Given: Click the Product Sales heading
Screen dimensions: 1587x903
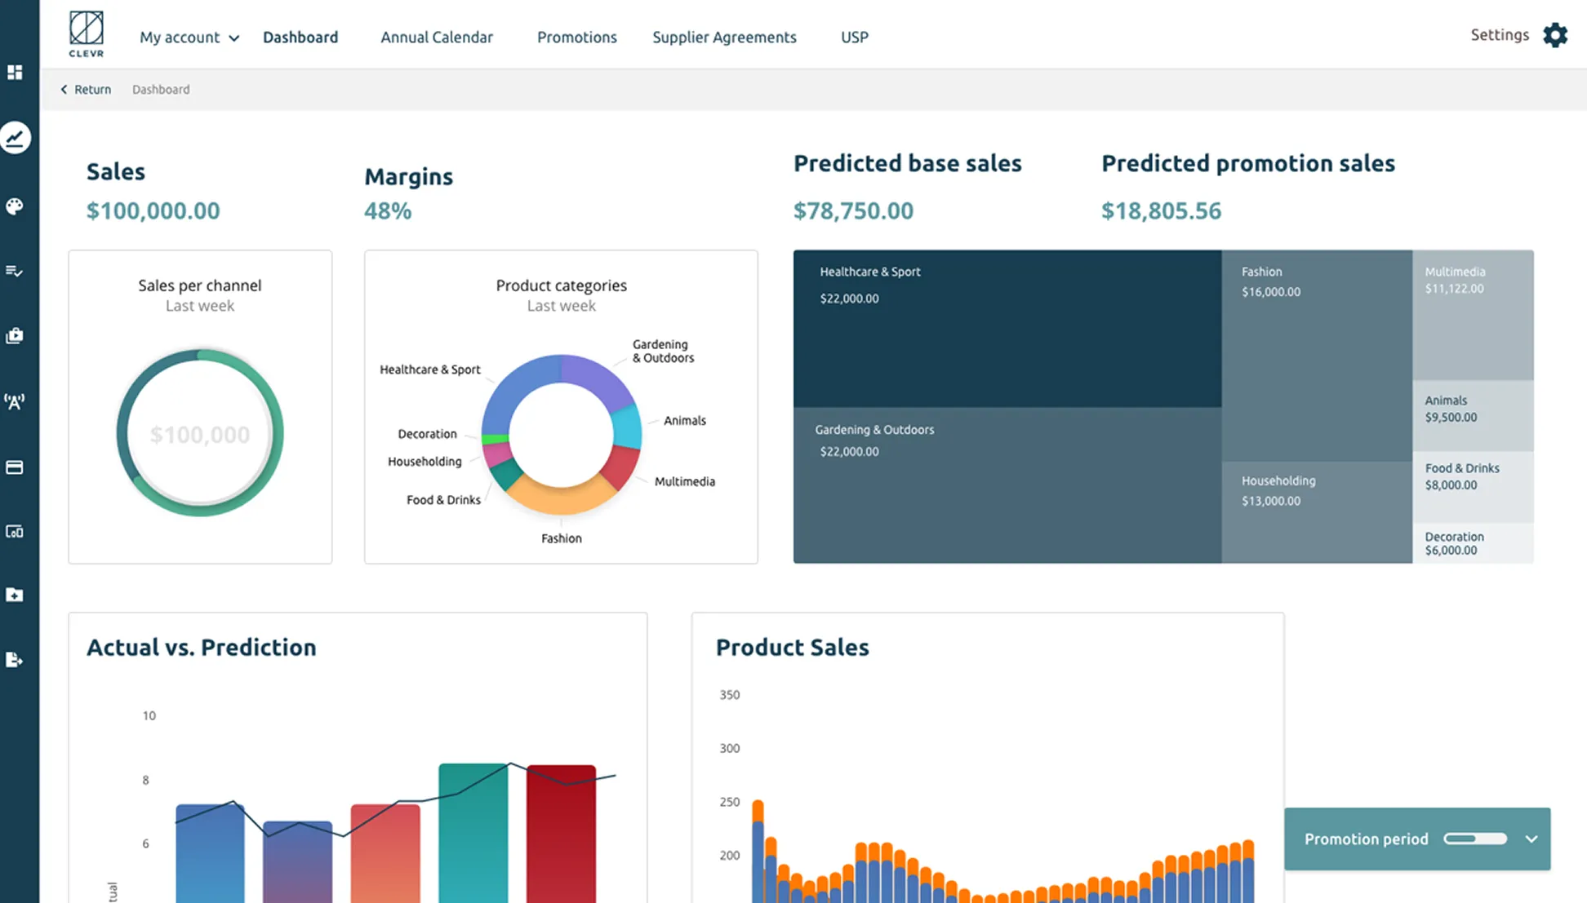Looking at the screenshot, I should [792, 648].
